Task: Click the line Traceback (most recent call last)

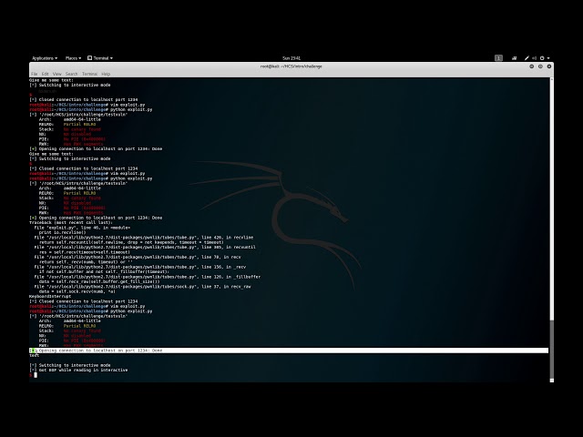Action: [x=71, y=222]
